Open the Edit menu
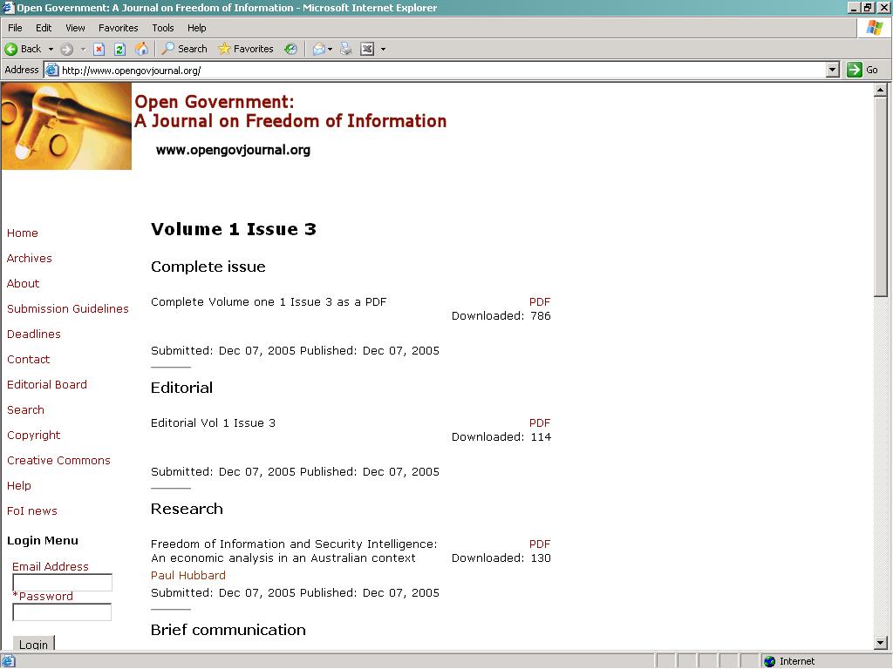The height and width of the screenshot is (669, 893). coord(44,28)
